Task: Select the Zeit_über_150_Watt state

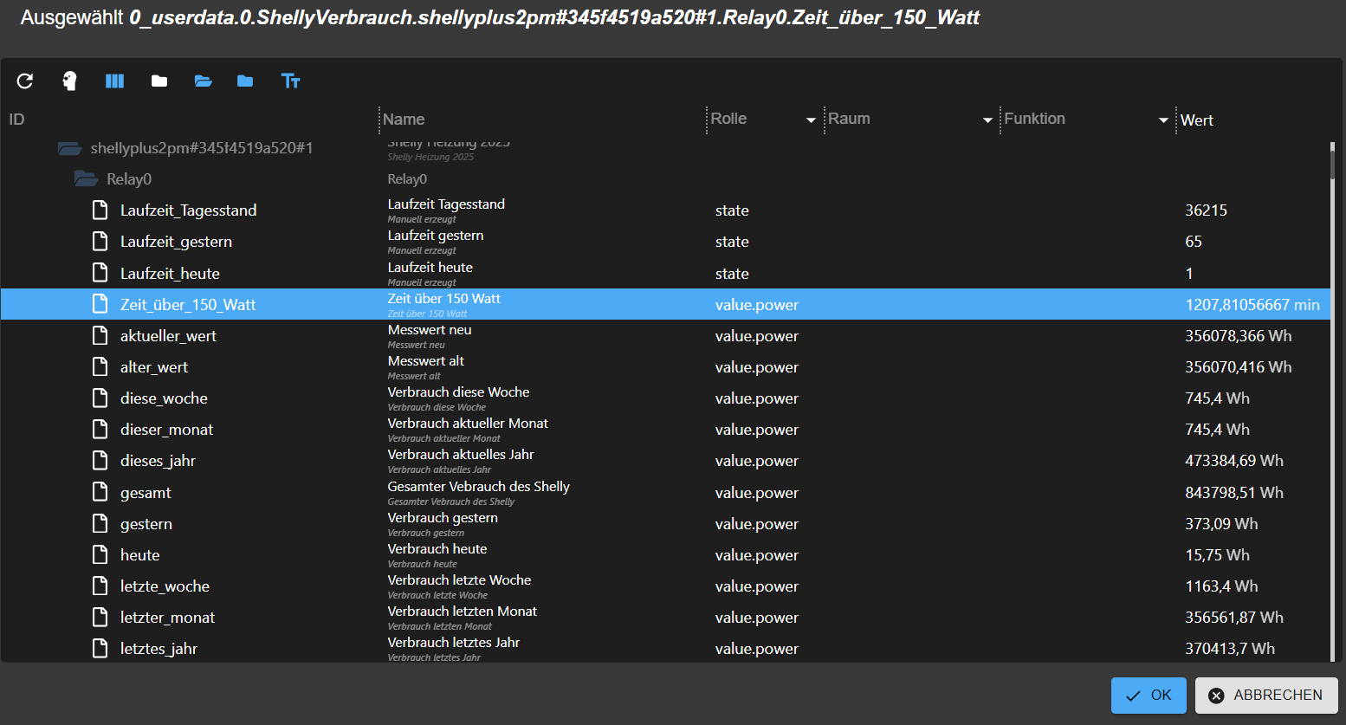Action: 665,304
